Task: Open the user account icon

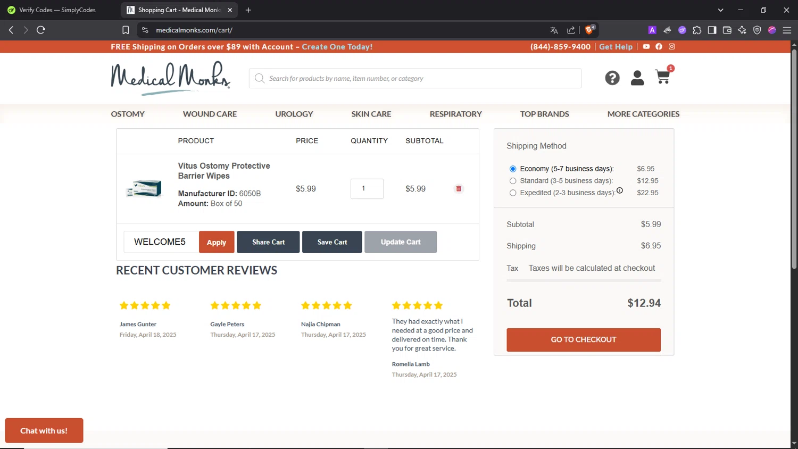Action: point(637,78)
